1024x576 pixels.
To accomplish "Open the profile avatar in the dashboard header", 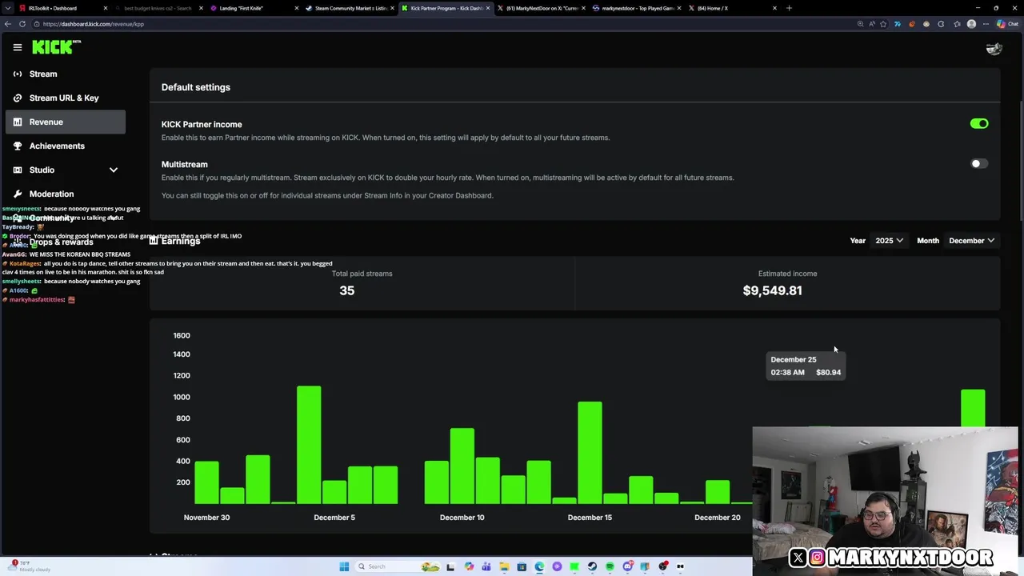I will [994, 48].
